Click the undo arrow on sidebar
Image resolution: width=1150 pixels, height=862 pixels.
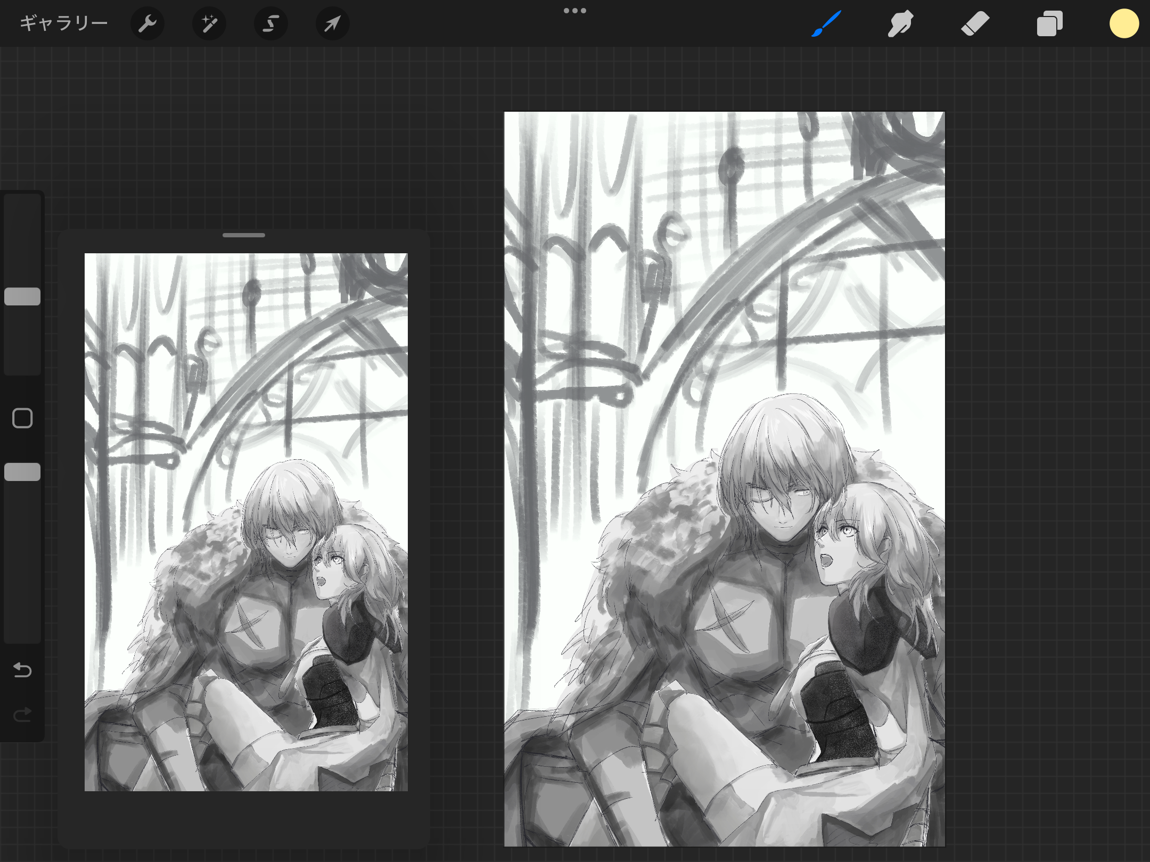(22, 669)
